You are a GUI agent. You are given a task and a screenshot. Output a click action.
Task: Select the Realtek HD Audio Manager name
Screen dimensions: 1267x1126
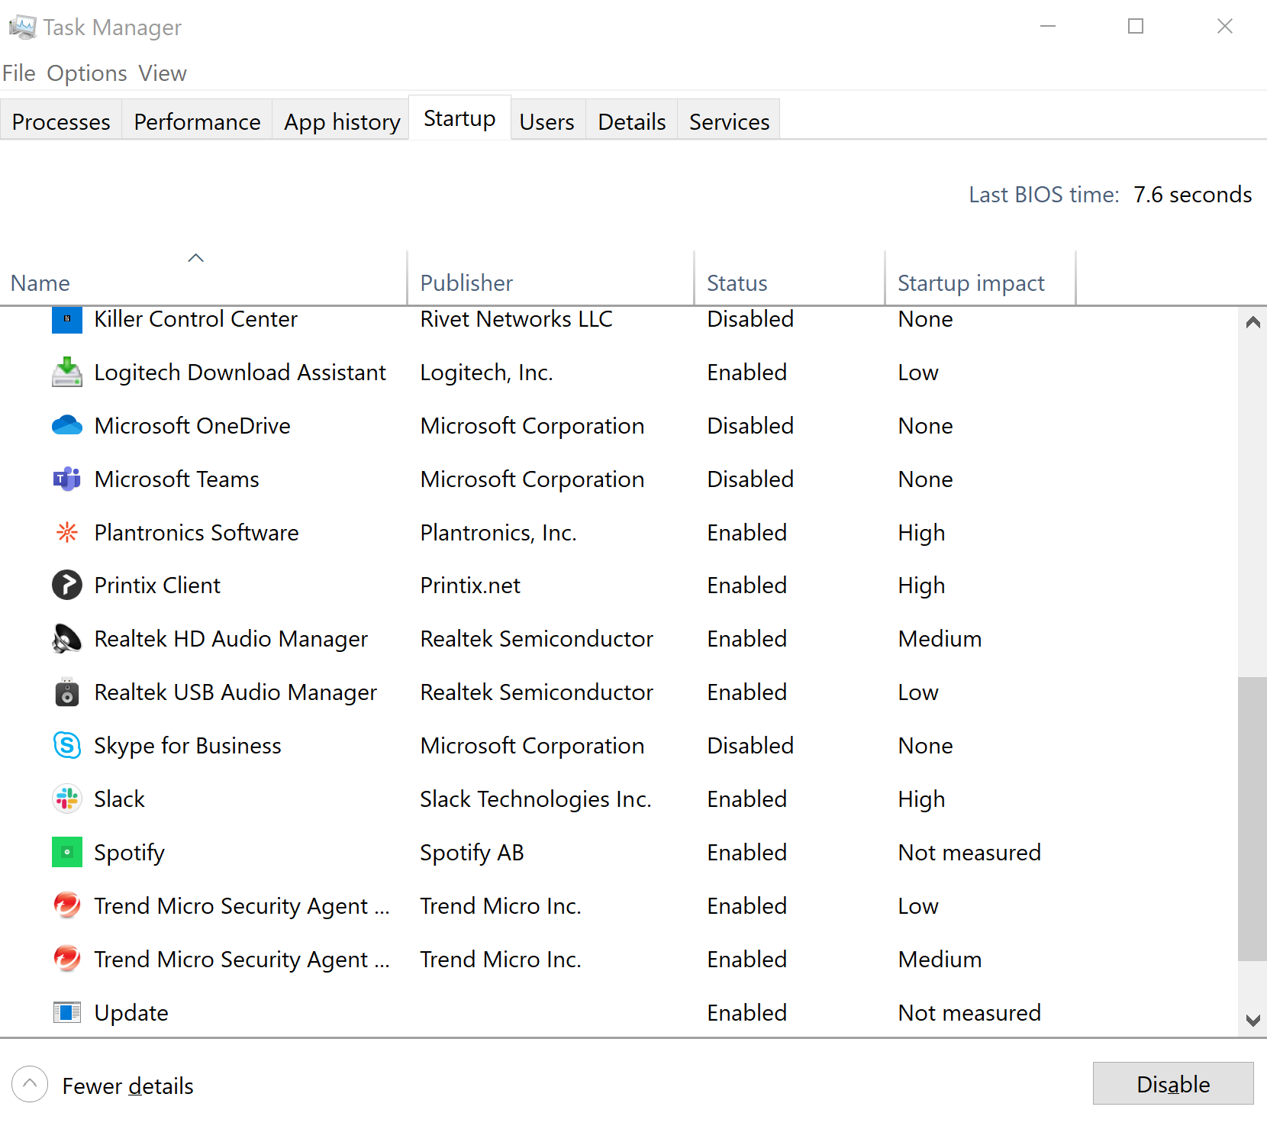click(231, 639)
